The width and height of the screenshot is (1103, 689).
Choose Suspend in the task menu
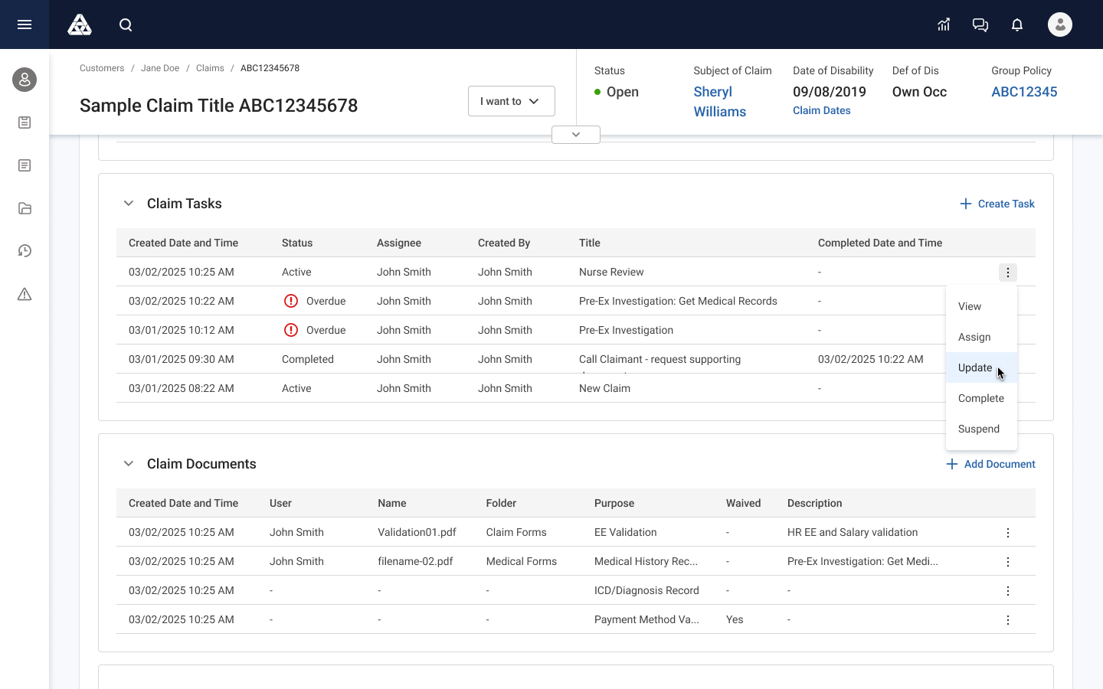(979, 429)
